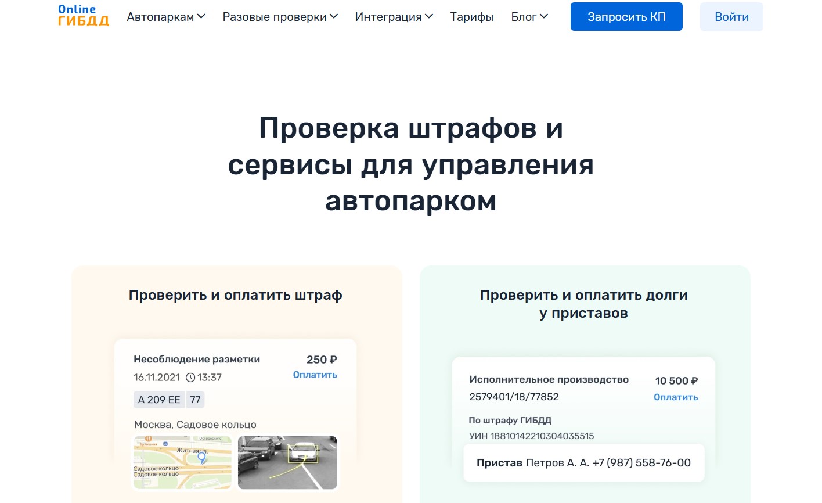Click the clock icon beside 13:37
Screen dimensions: 822x503
(190, 378)
